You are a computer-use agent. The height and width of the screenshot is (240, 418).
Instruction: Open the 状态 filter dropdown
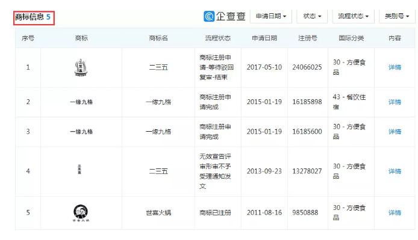[312, 16]
